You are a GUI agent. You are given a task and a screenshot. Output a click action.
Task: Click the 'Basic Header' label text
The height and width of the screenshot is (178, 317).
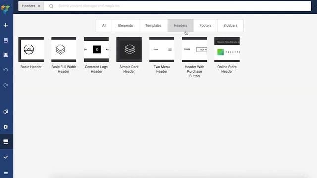point(31,67)
